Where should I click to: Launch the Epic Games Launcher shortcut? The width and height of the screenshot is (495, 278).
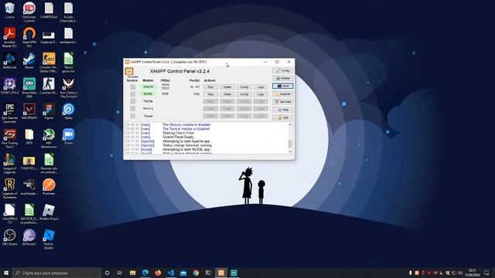pos(9,114)
